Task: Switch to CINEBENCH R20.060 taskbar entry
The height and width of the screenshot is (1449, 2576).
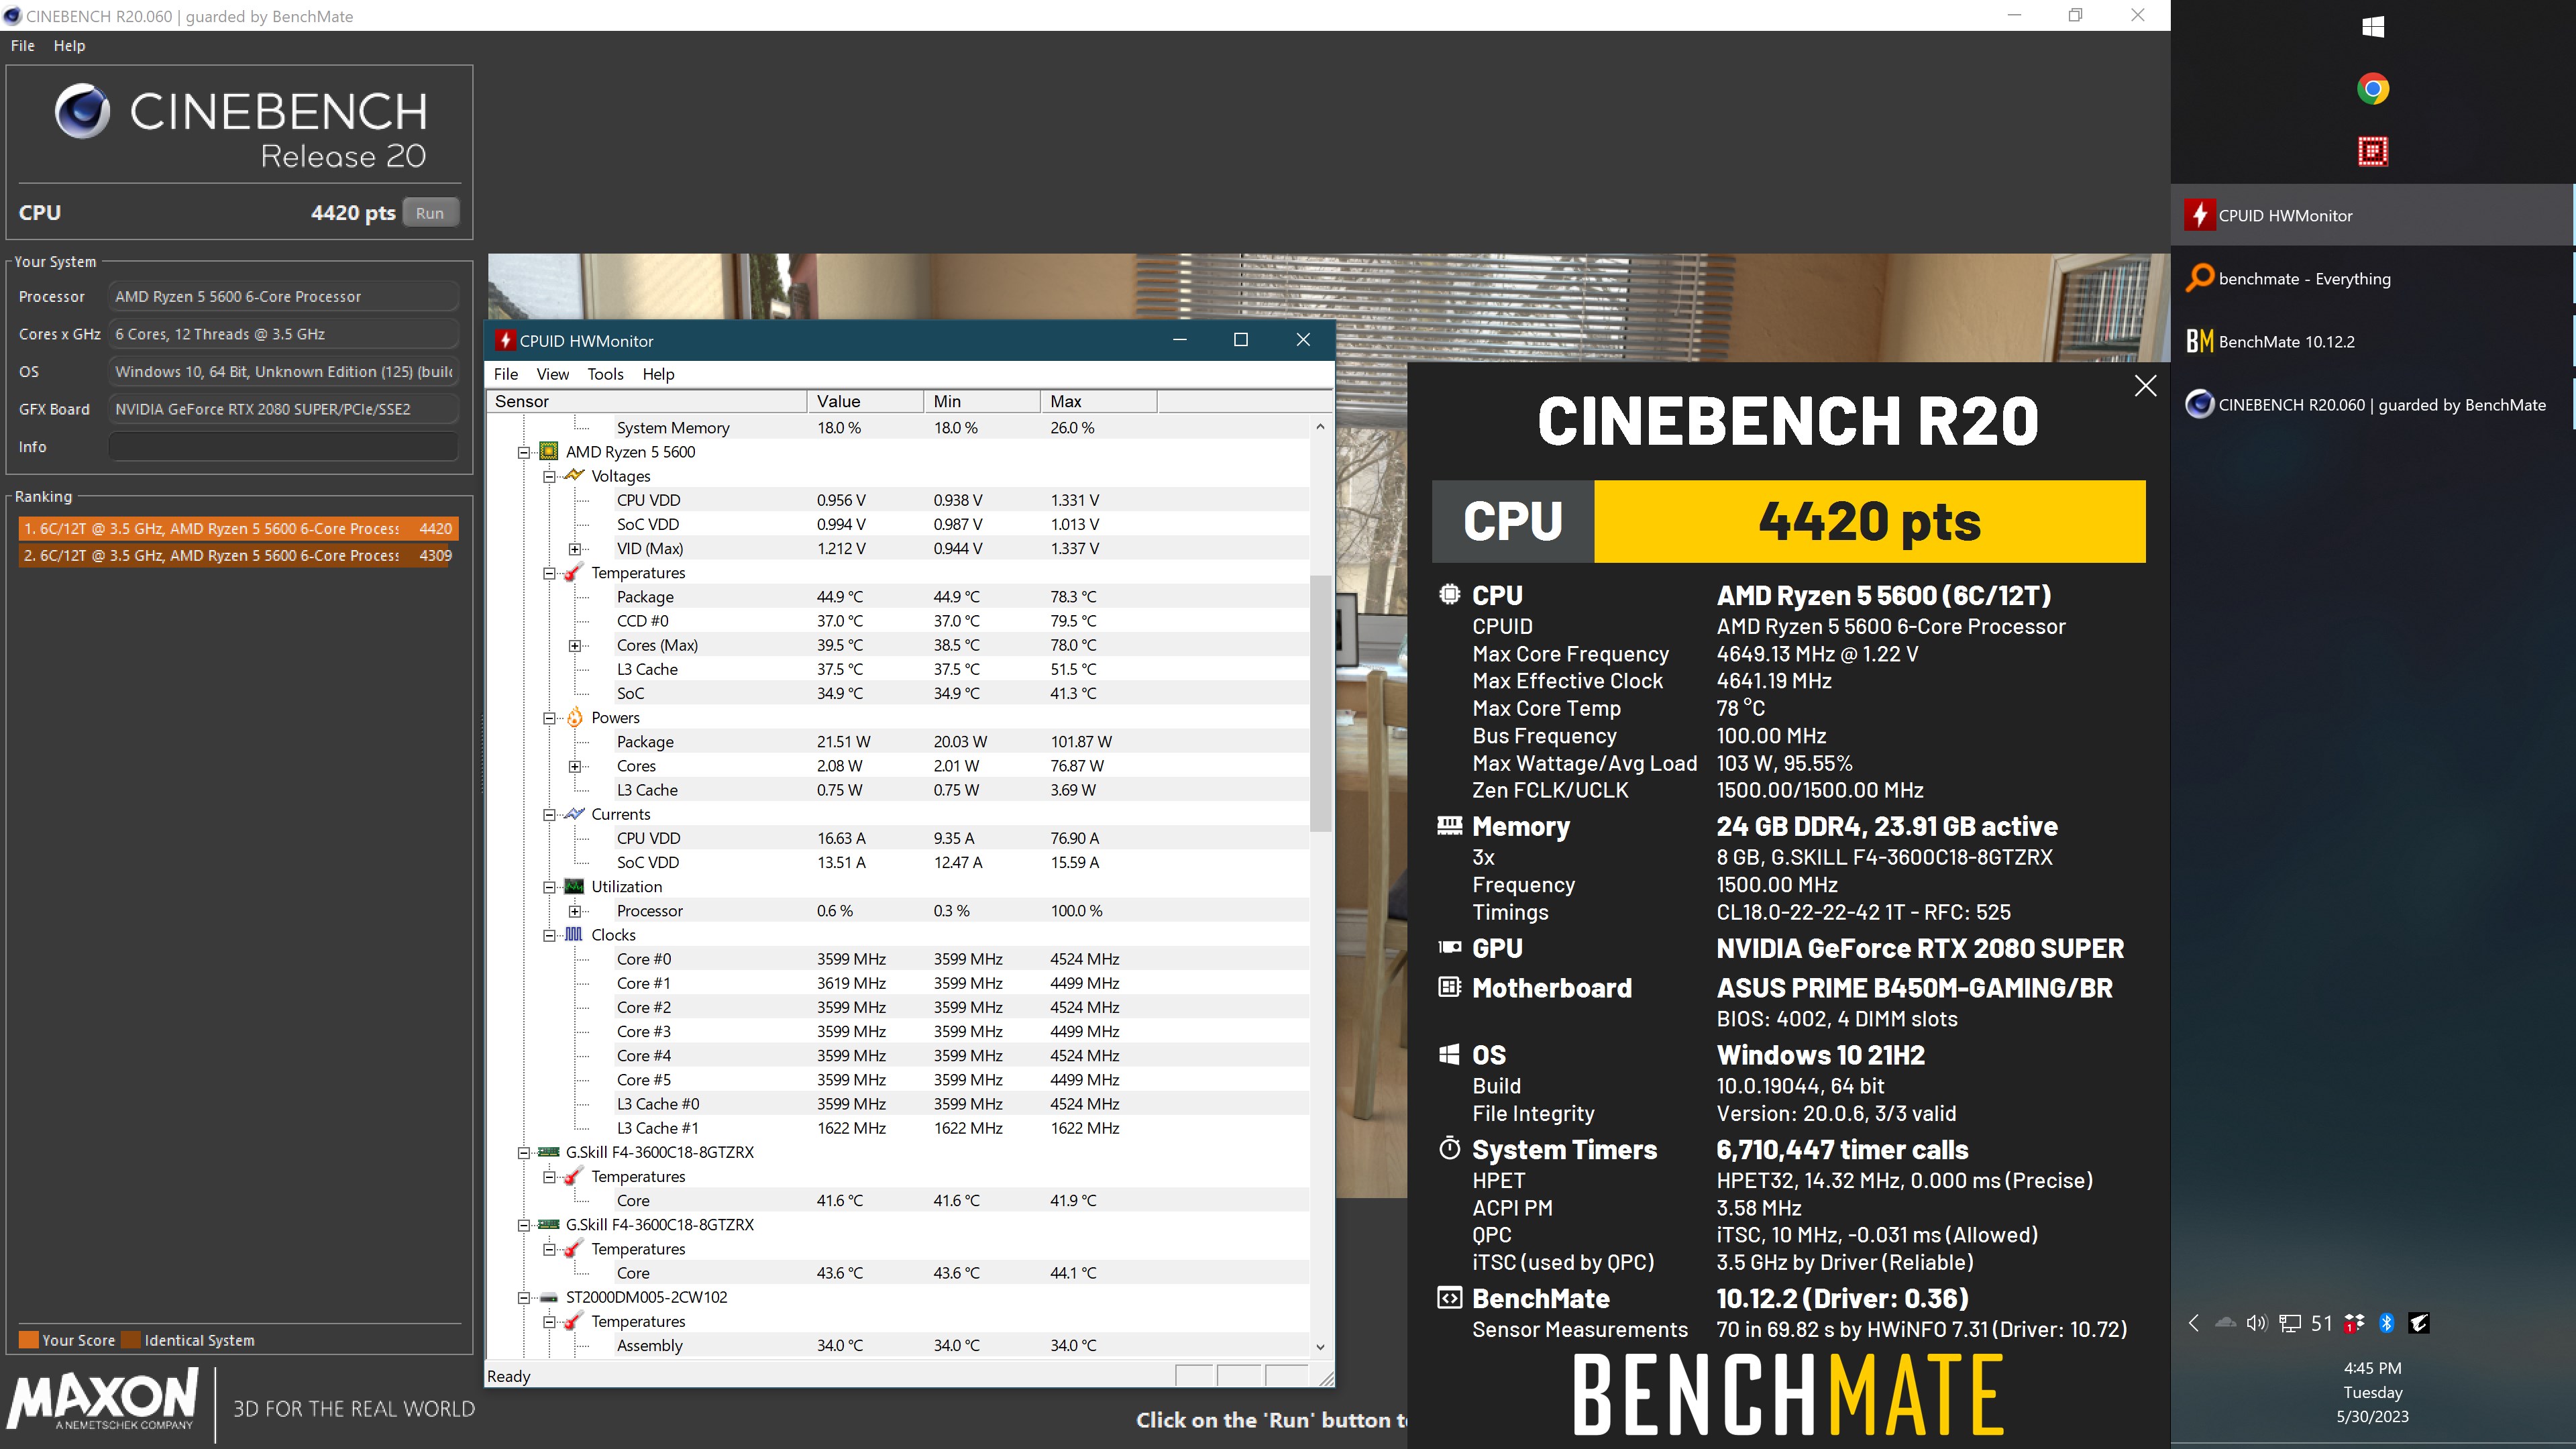Action: pos(2372,404)
